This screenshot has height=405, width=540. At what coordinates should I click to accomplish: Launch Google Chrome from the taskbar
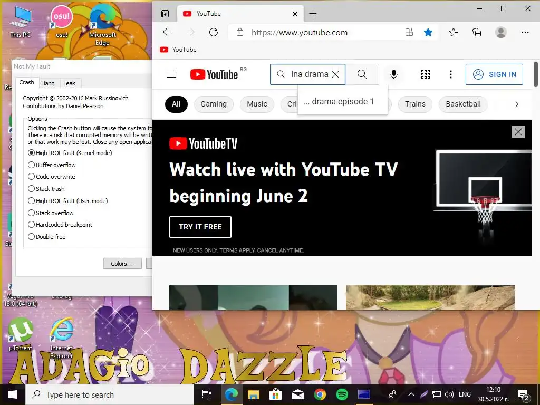tap(320, 394)
